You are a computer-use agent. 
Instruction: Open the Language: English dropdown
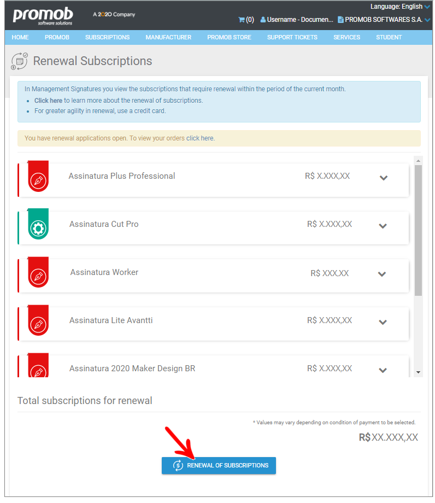[x=400, y=7]
